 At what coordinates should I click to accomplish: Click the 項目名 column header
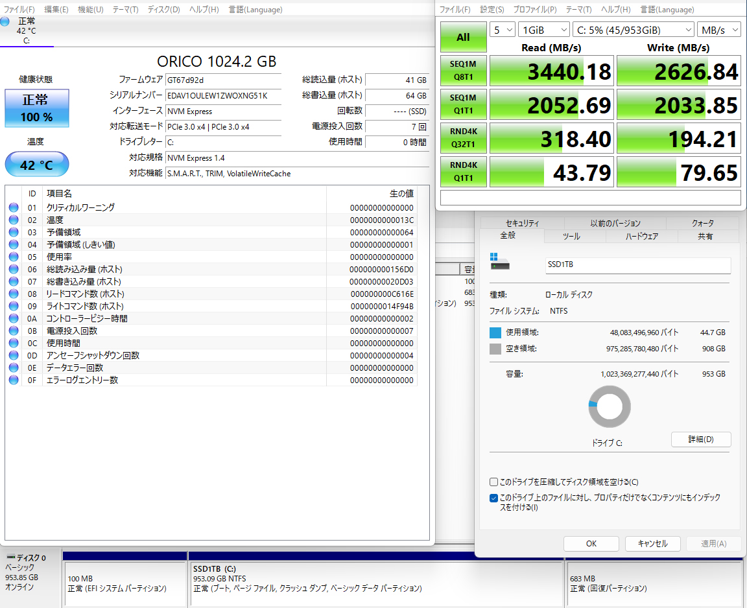tap(184, 194)
